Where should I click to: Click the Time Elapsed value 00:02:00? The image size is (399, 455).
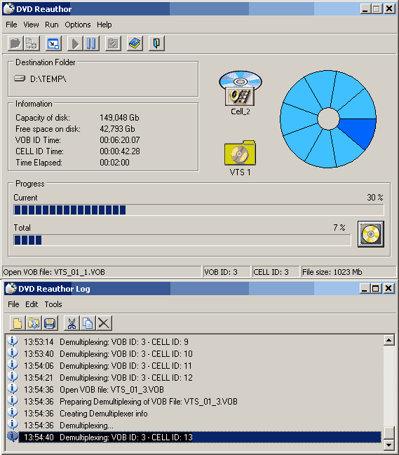click(114, 162)
